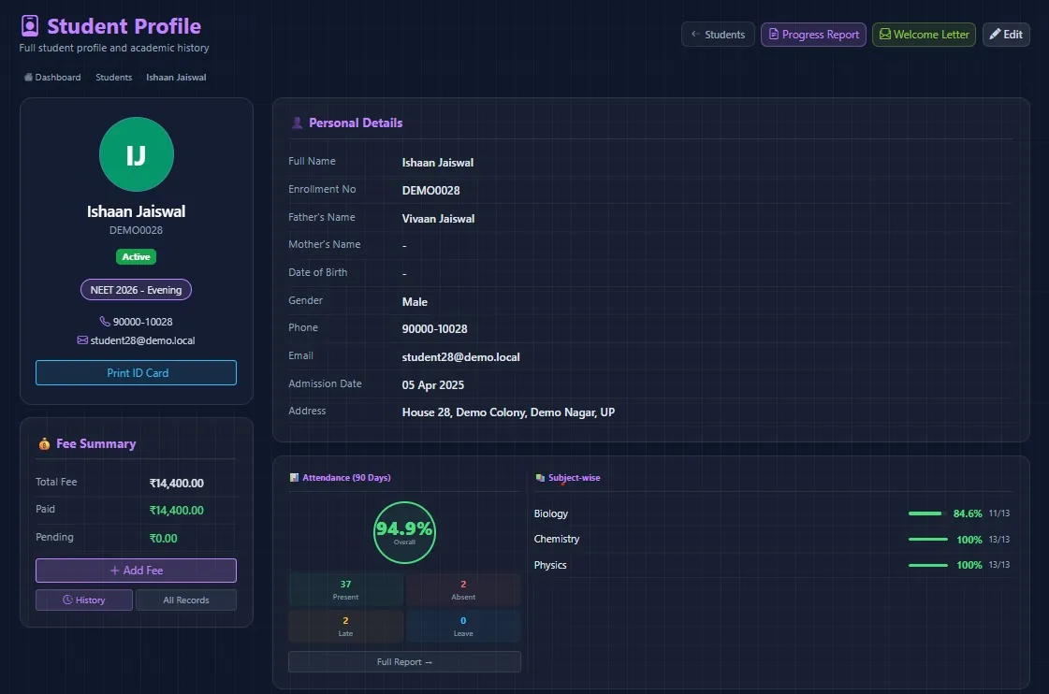This screenshot has width=1049, height=694.
Task: Click the DEMO0028 code under the name
Action: [x=137, y=230]
